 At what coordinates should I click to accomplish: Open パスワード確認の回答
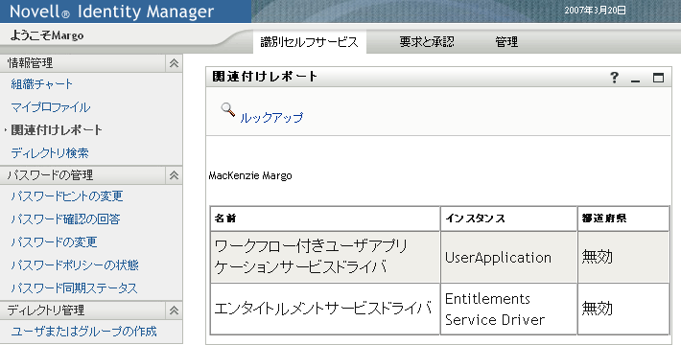click(65, 219)
